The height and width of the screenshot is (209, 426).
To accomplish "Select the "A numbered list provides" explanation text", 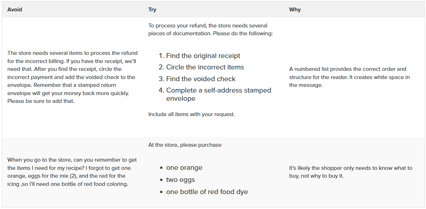I will [349, 77].
